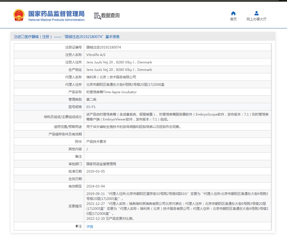
Task: Select the 进口医疗器械（注册）基本信息 heading
Action: tap(67, 37)
